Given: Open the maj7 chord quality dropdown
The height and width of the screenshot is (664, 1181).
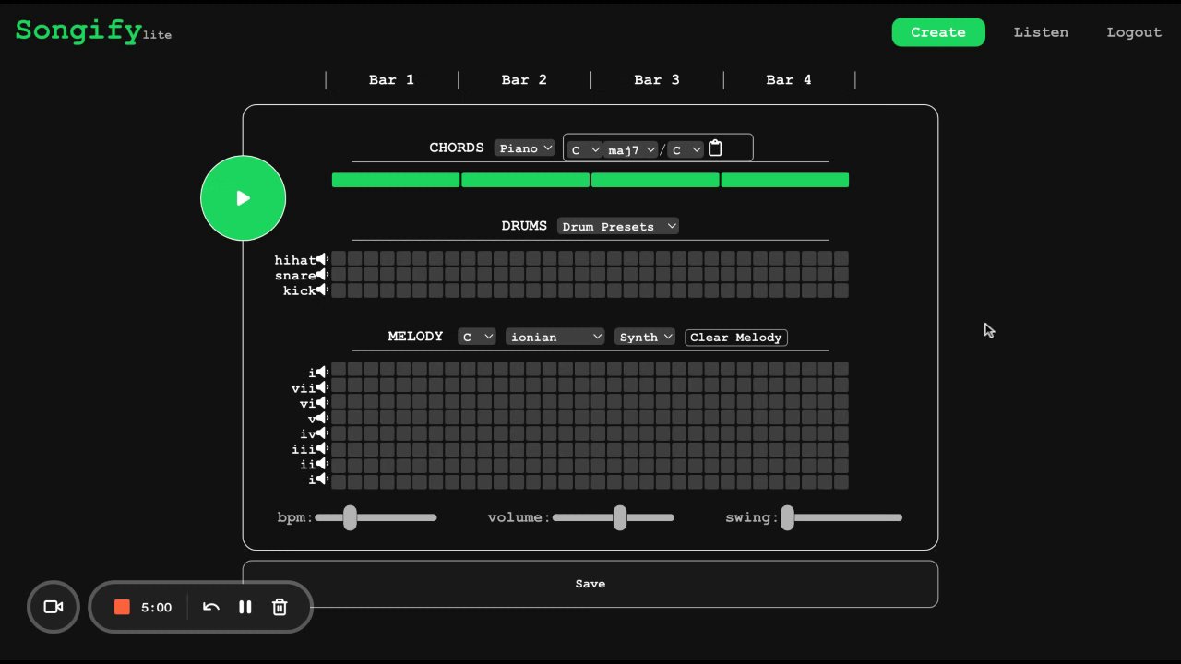Looking at the screenshot, I should pyautogui.click(x=631, y=149).
